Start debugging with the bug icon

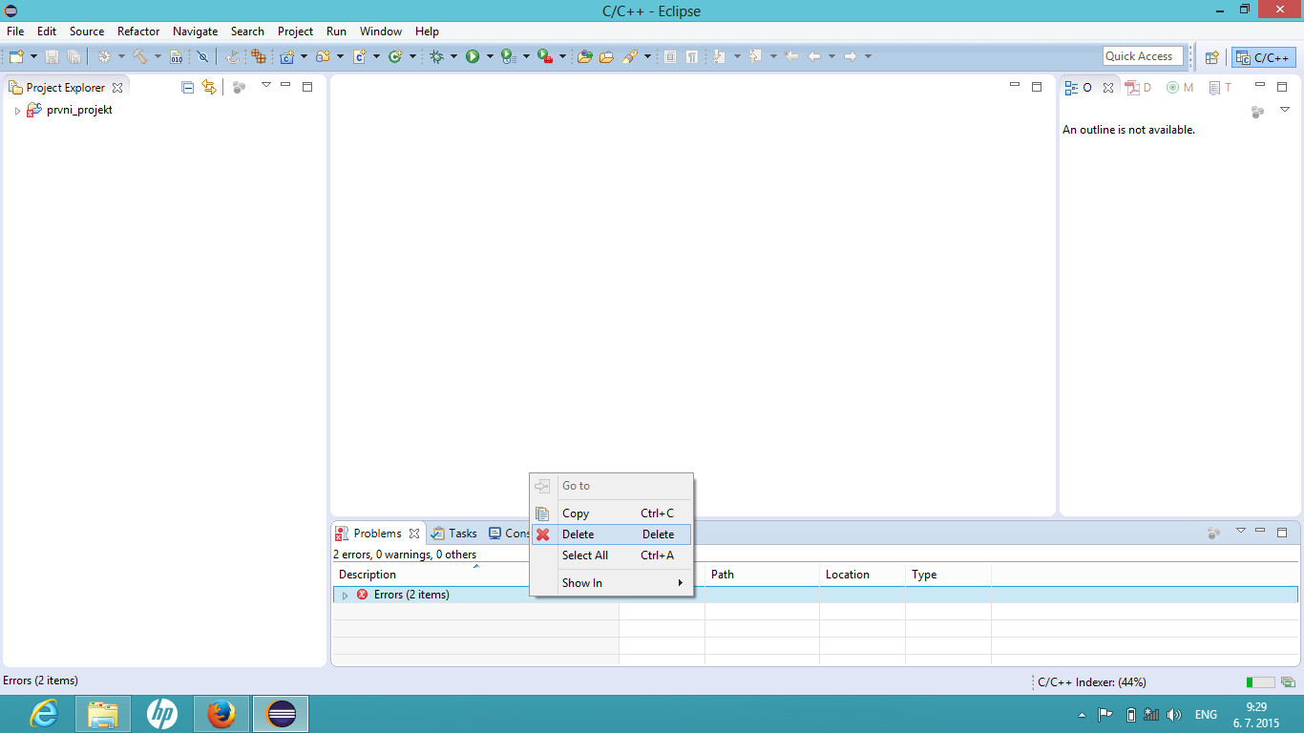pyautogui.click(x=437, y=57)
